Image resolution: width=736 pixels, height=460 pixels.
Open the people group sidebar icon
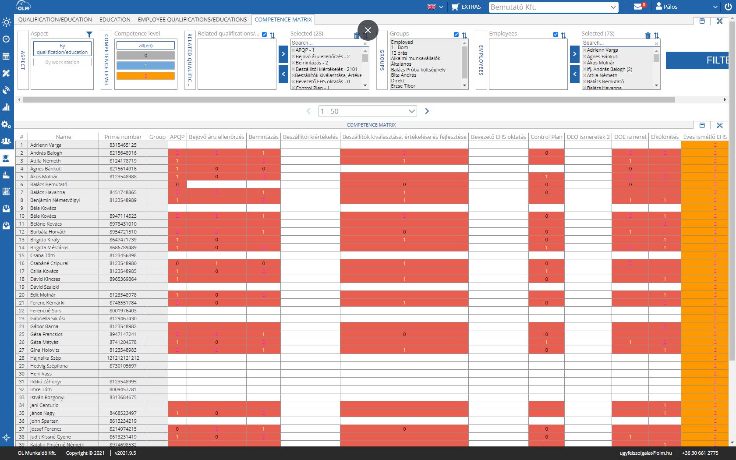click(x=7, y=141)
